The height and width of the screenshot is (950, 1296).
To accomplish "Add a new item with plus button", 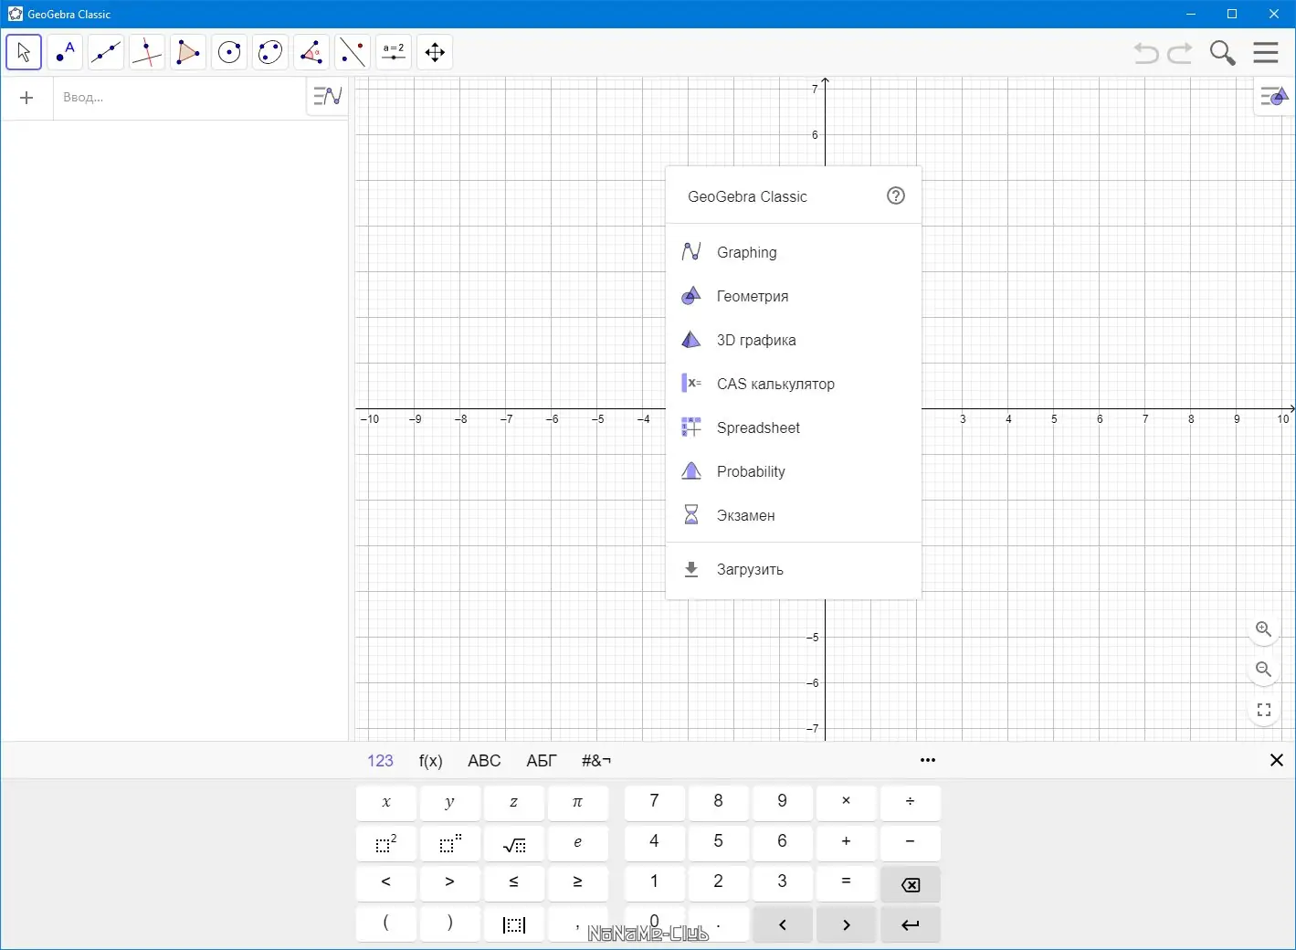I will tap(26, 98).
